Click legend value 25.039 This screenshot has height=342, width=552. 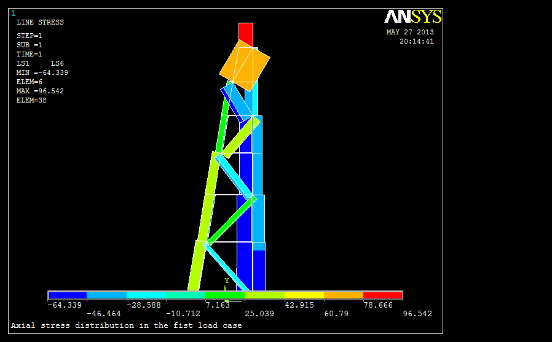[x=259, y=314]
